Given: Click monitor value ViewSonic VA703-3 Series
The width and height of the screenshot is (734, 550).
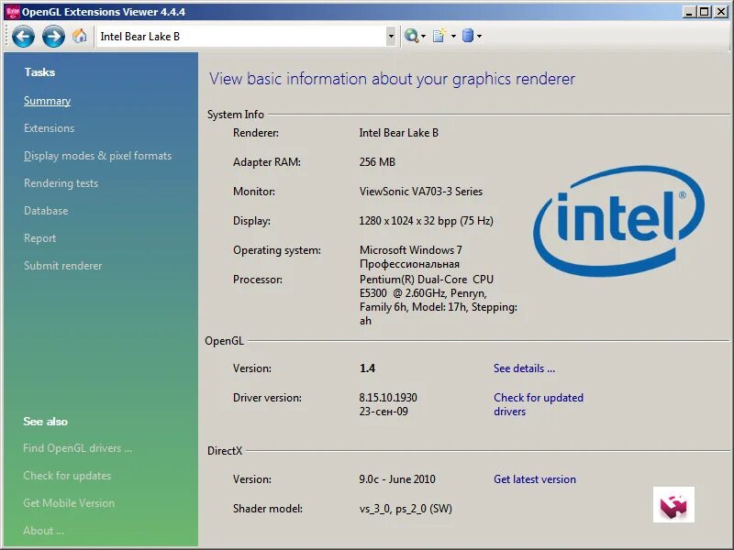Looking at the screenshot, I should click(421, 192).
